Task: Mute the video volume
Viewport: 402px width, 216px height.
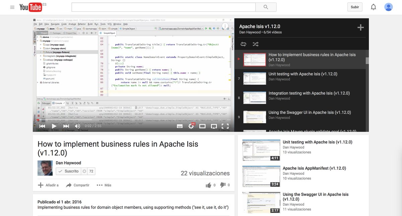Action: point(77,126)
